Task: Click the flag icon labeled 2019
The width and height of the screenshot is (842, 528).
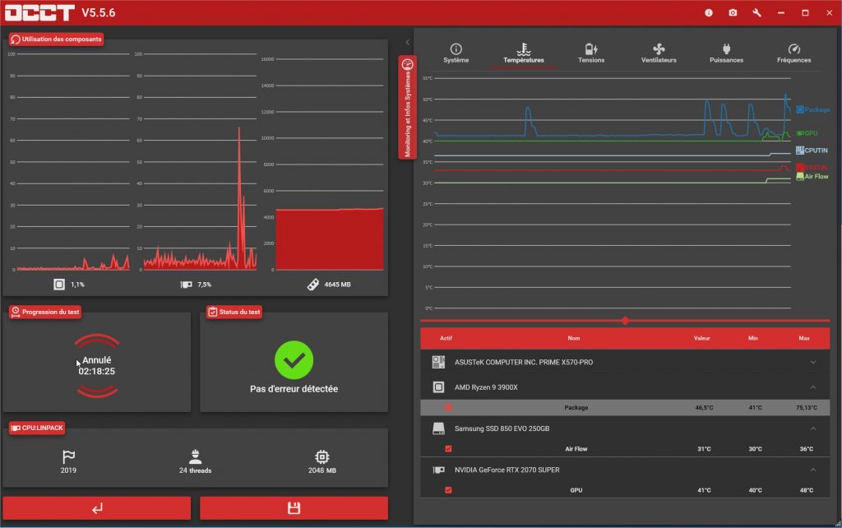Action: tap(68, 456)
